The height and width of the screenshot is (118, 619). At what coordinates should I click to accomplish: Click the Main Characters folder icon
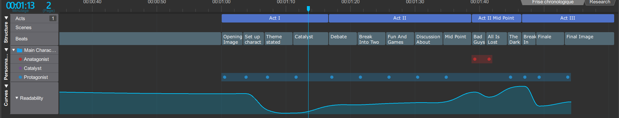click(19, 50)
